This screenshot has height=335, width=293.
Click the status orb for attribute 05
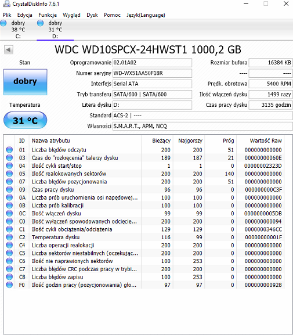pyautogui.click(x=9, y=174)
